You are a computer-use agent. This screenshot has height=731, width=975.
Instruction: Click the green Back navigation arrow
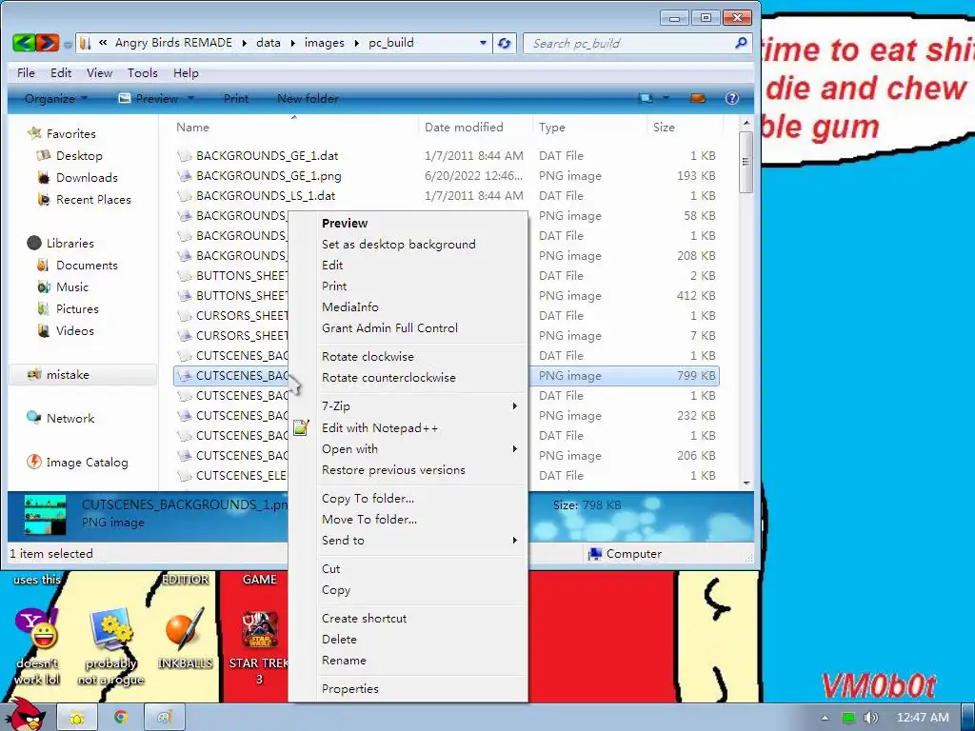(24, 43)
